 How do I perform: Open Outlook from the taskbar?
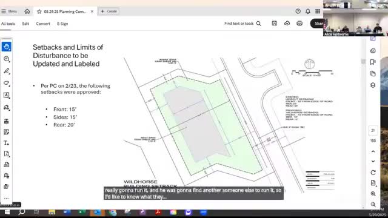(97, 213)
